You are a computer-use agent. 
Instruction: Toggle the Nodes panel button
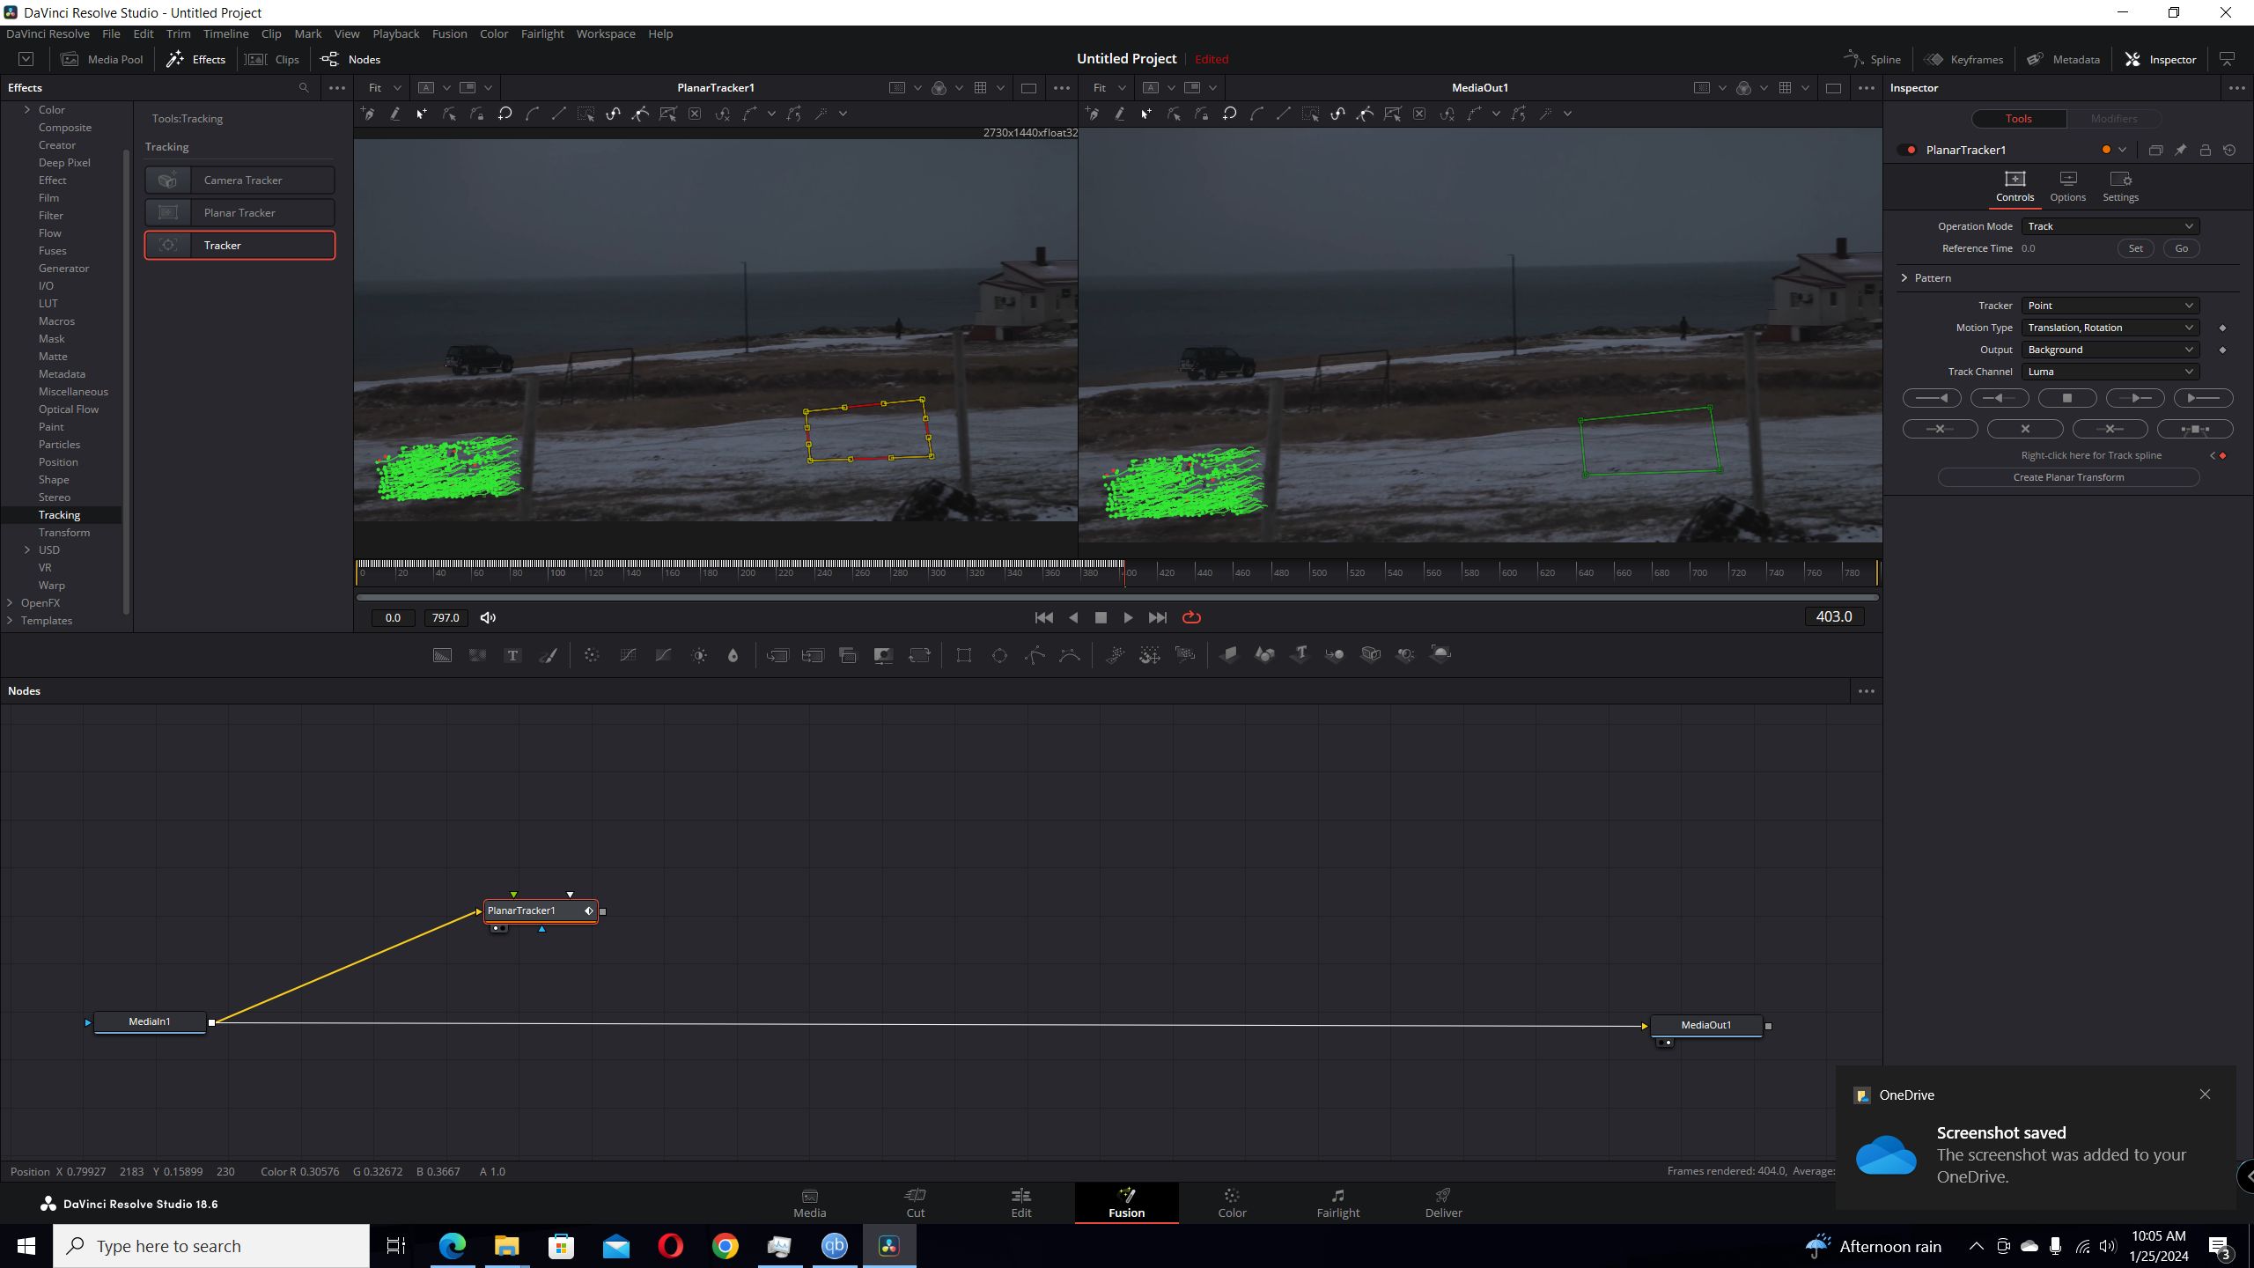(x=350, y=60)
